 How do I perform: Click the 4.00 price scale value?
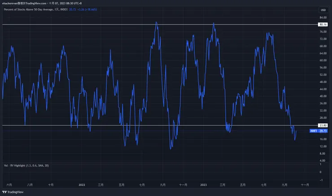click(x=323, y=161)
